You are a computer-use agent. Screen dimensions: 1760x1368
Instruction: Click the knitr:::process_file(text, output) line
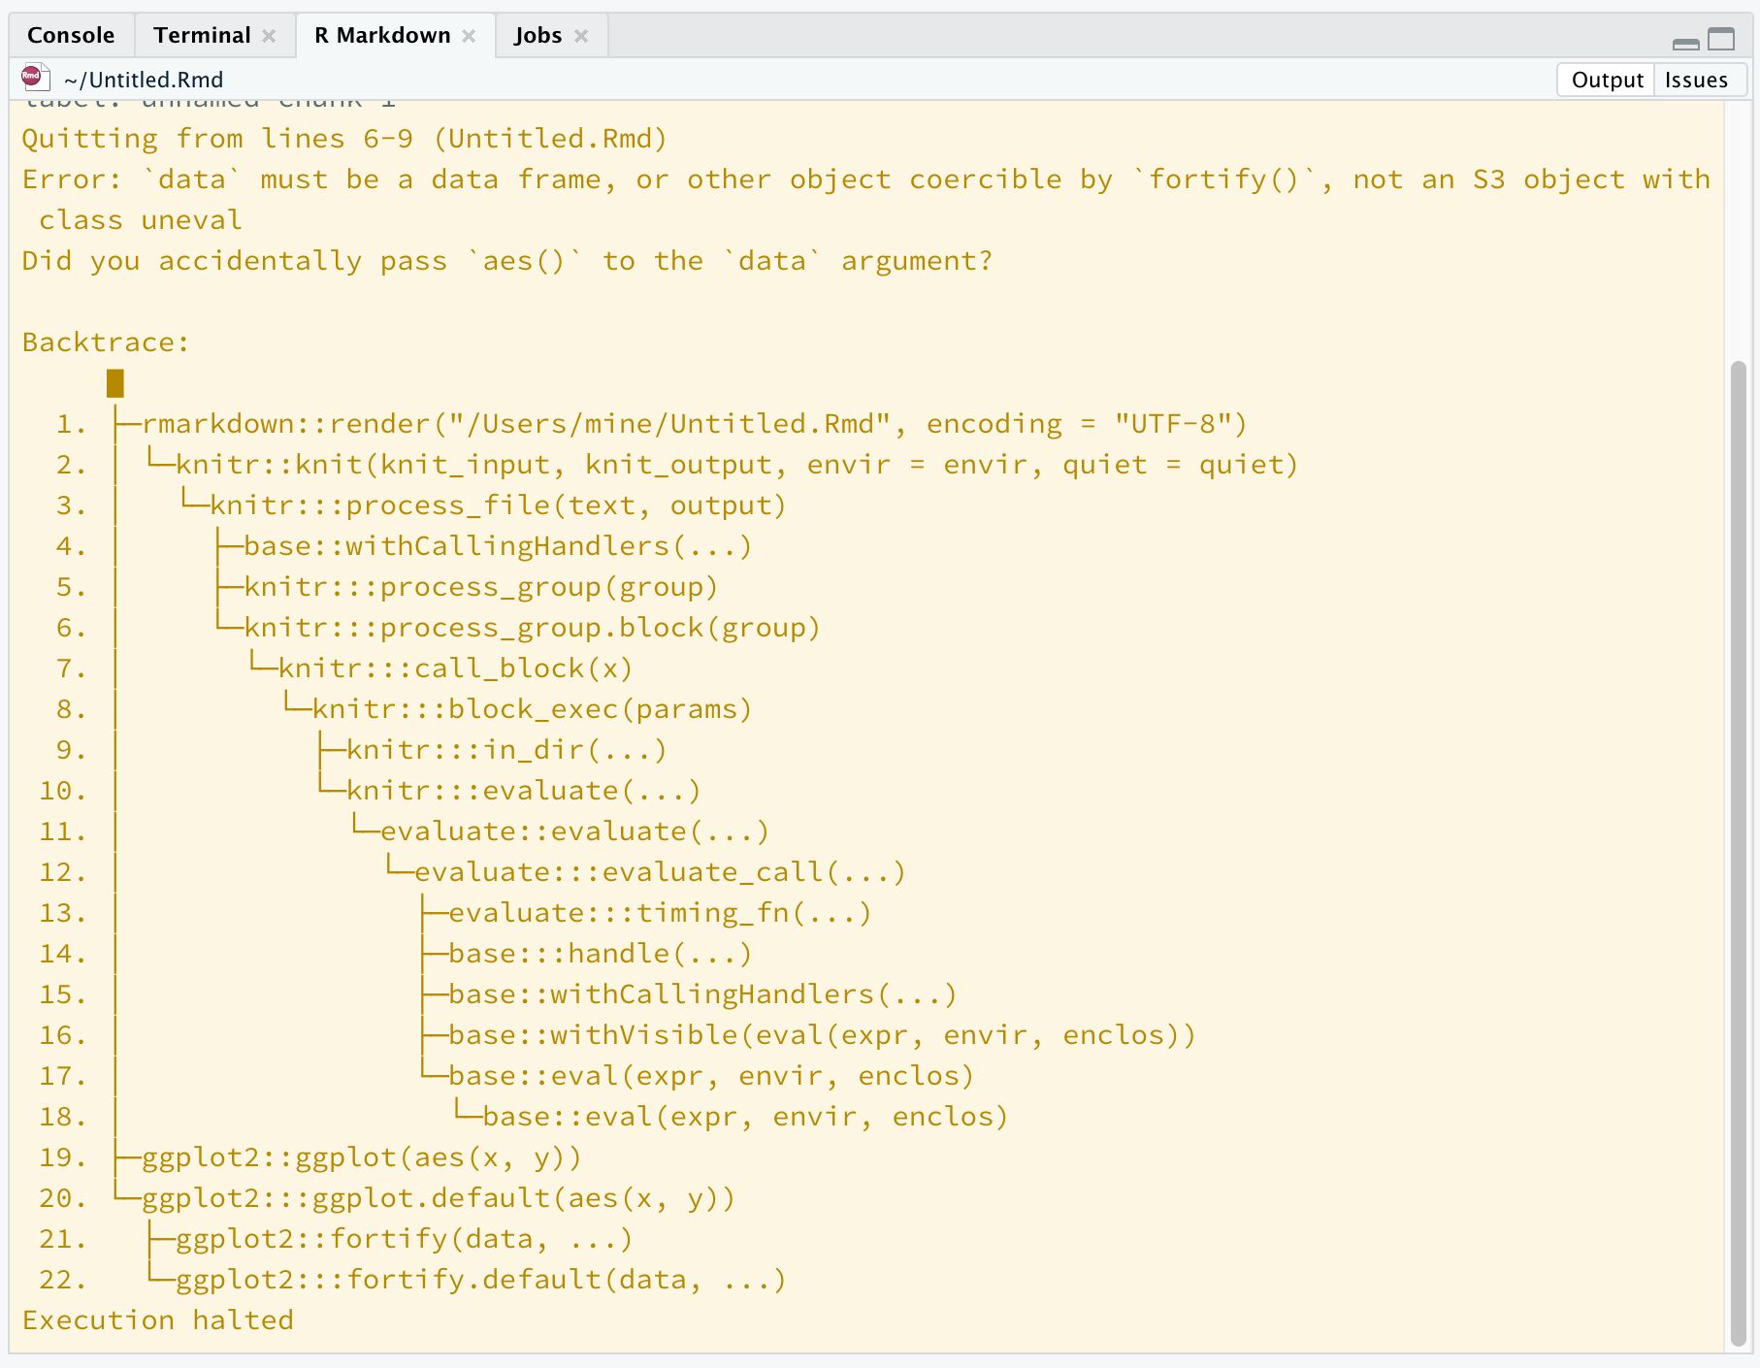point(498,505)
